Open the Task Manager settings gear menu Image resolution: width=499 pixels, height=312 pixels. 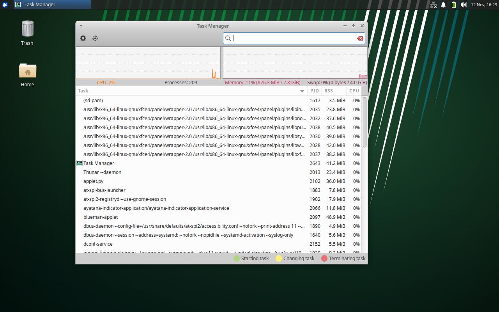83,38
